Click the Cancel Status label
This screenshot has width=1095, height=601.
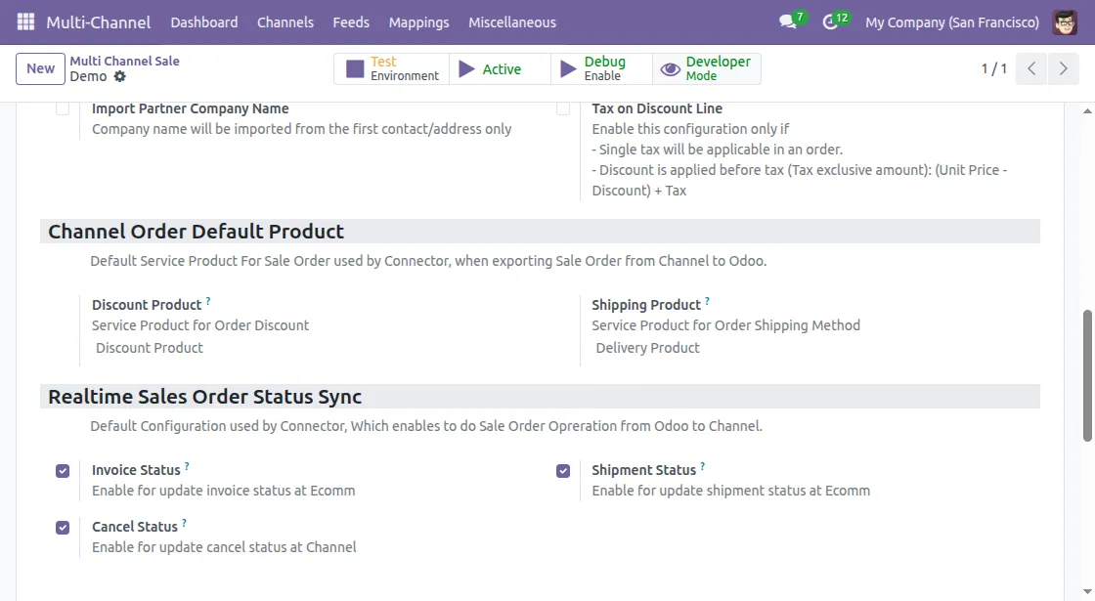click(x=135, y=527)
